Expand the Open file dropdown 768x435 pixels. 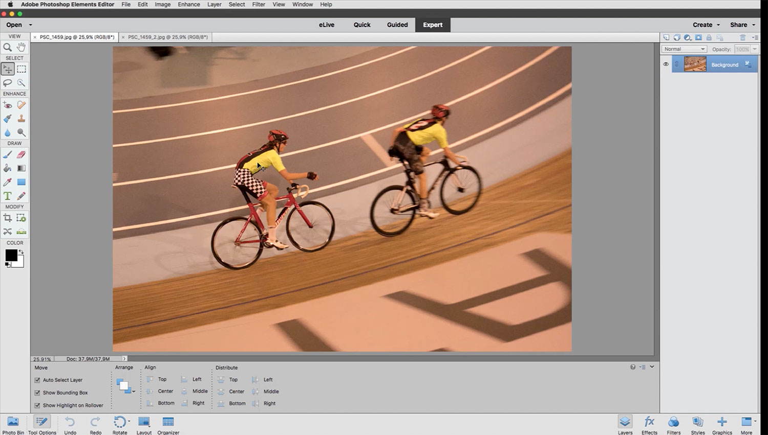click(30, 25)
